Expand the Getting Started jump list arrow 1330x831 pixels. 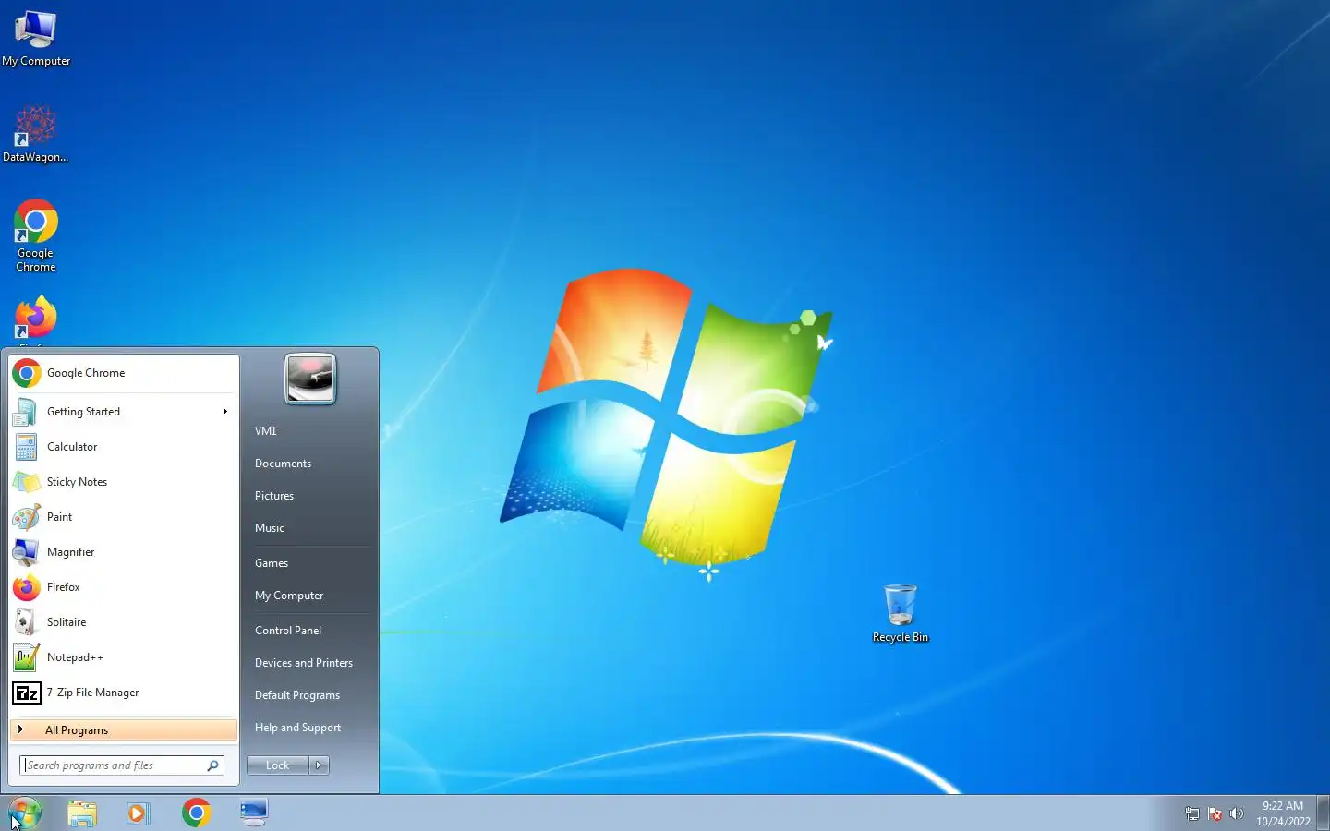[224, 412]
